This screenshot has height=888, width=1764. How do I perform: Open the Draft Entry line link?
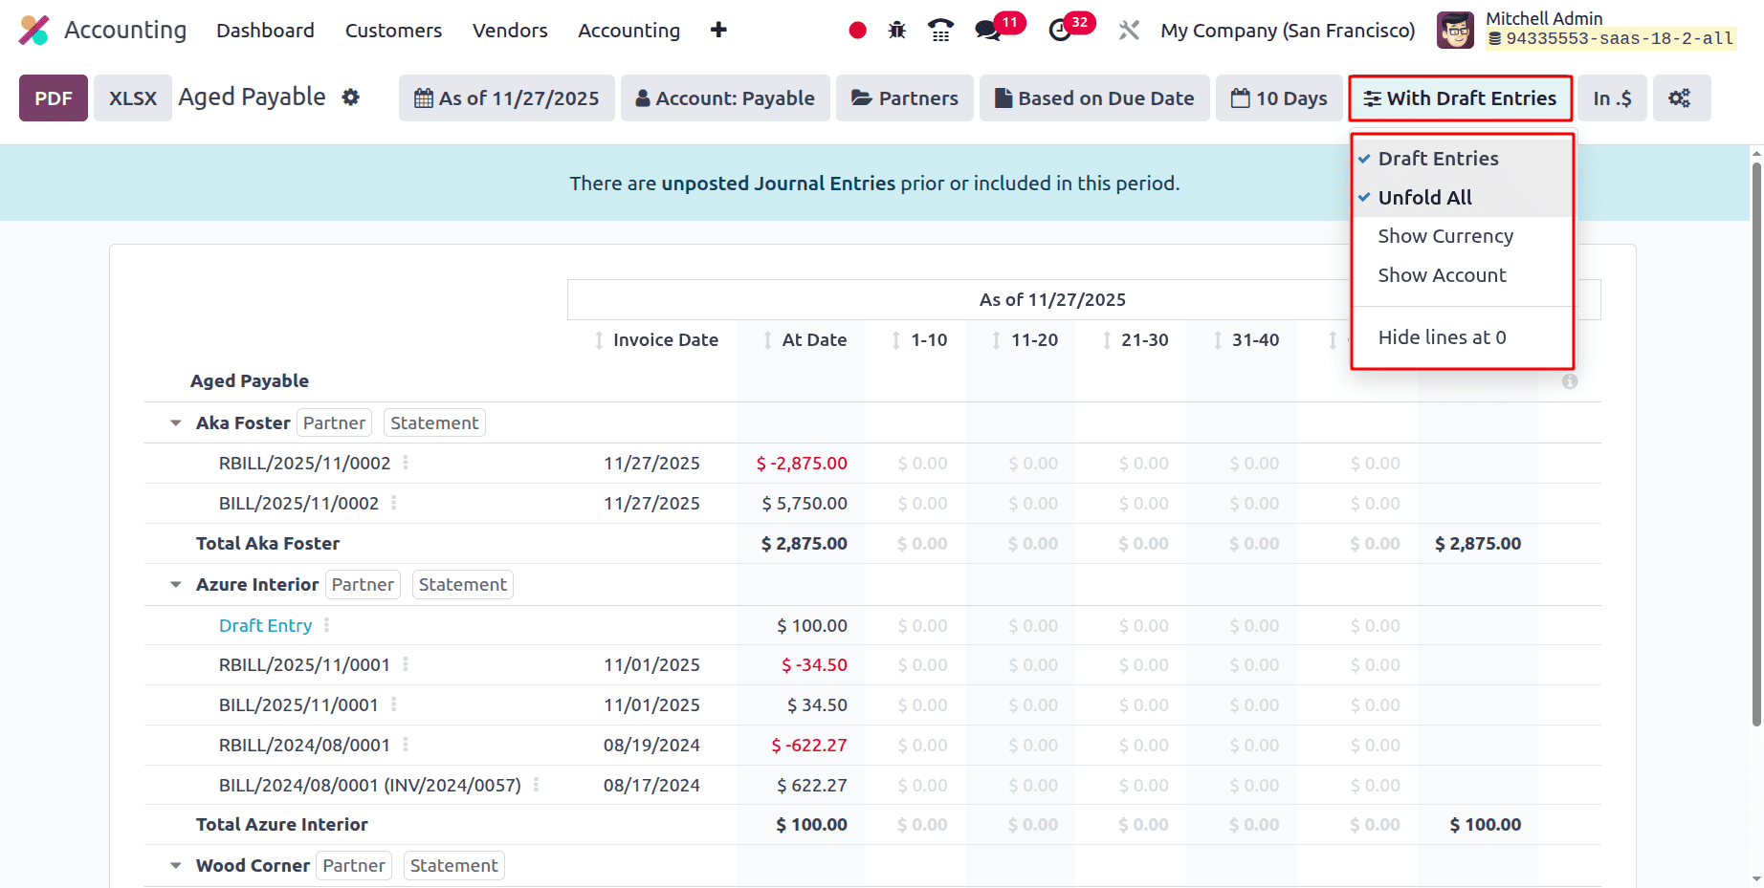click(x=266, y=625)
